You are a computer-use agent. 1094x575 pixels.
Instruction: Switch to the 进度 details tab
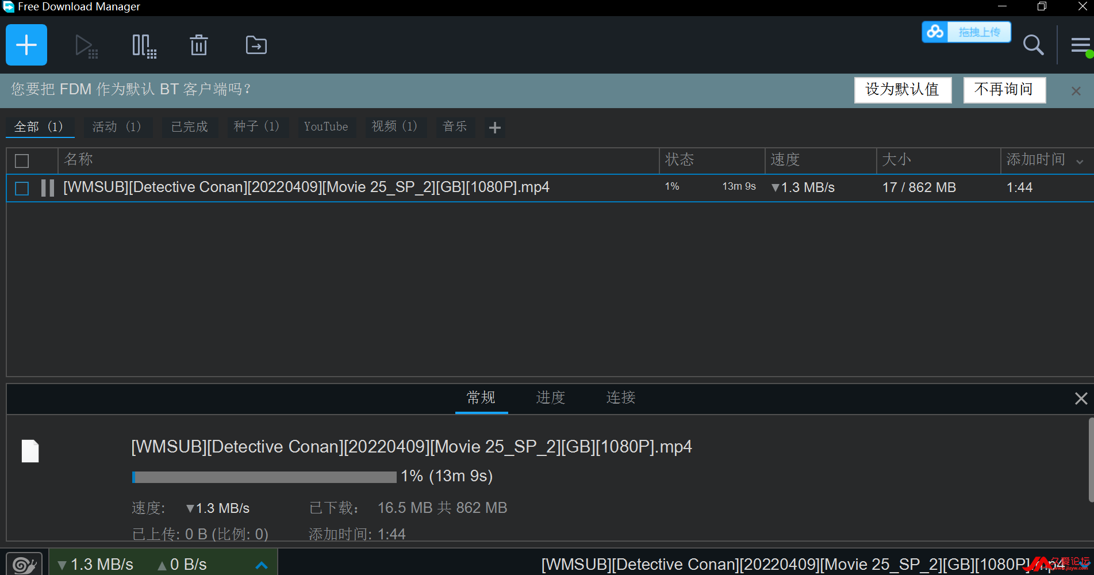(551, 397)
